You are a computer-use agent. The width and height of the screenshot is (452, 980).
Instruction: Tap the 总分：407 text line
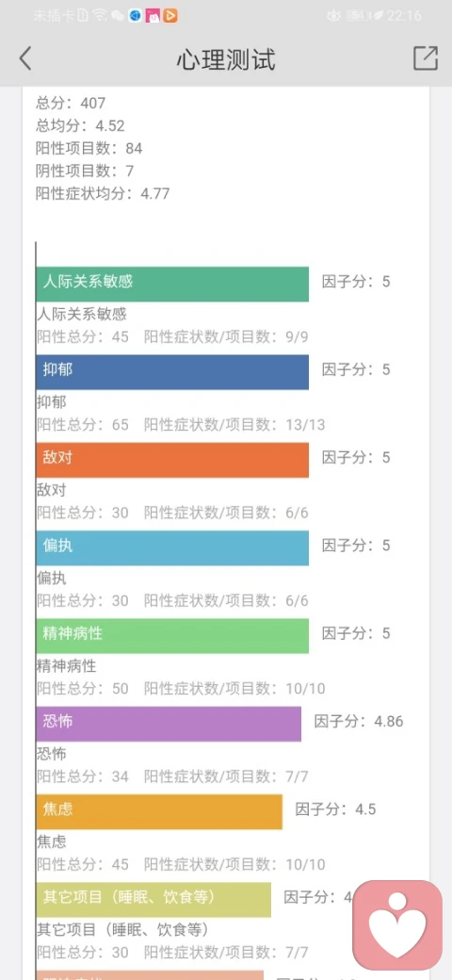click(x=72, y=103)
